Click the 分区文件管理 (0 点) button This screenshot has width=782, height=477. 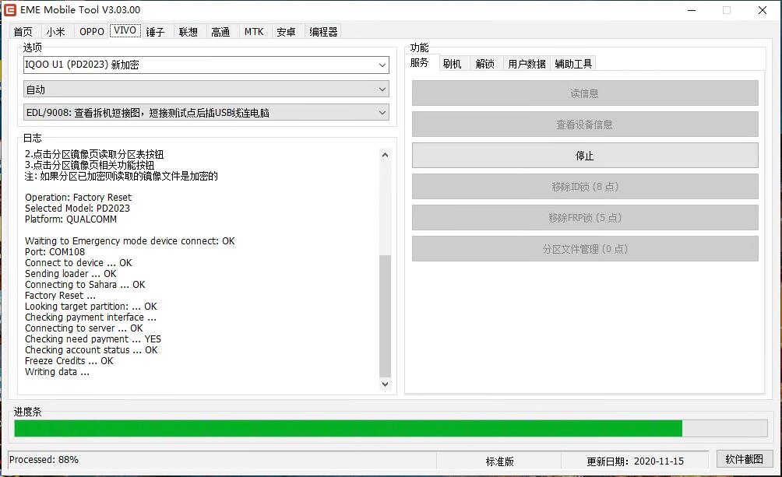tap(585, 249)
